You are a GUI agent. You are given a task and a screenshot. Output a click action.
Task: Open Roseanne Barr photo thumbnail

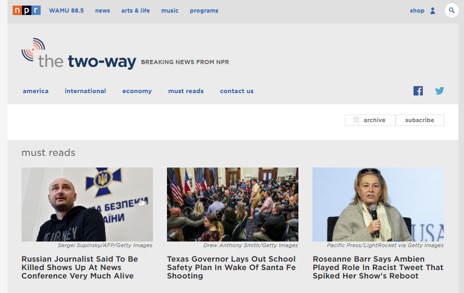pyautogui.click(x=378, y=205)
